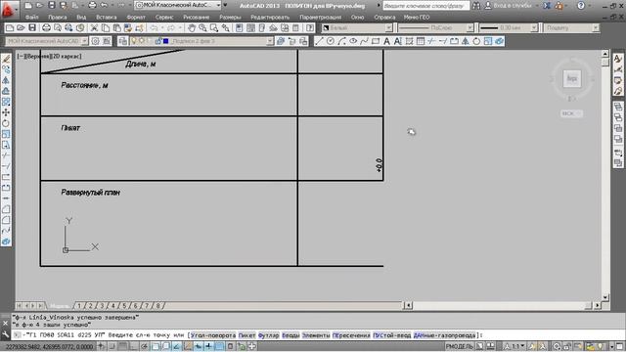
Task: Click the AutoCAD application logo button
Action: coord(9,9)
